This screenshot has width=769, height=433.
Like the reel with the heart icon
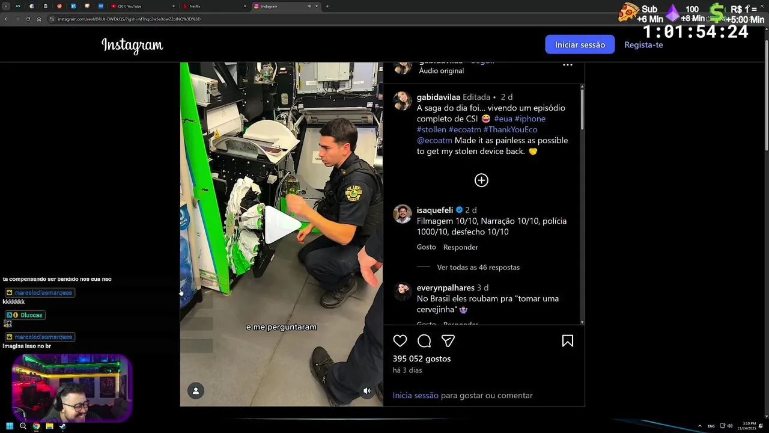pyautogui.click(x=400, y=341)
